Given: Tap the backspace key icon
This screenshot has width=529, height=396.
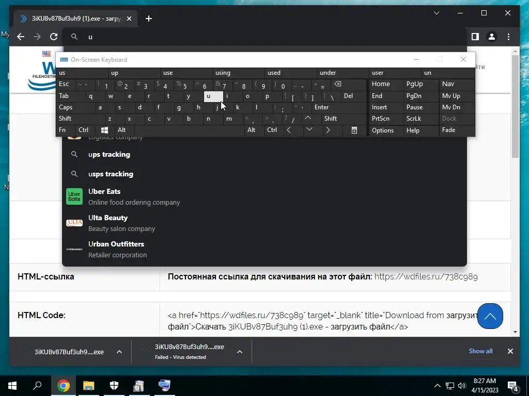Looking at the screenshot, I should click(x=350, y=84).
